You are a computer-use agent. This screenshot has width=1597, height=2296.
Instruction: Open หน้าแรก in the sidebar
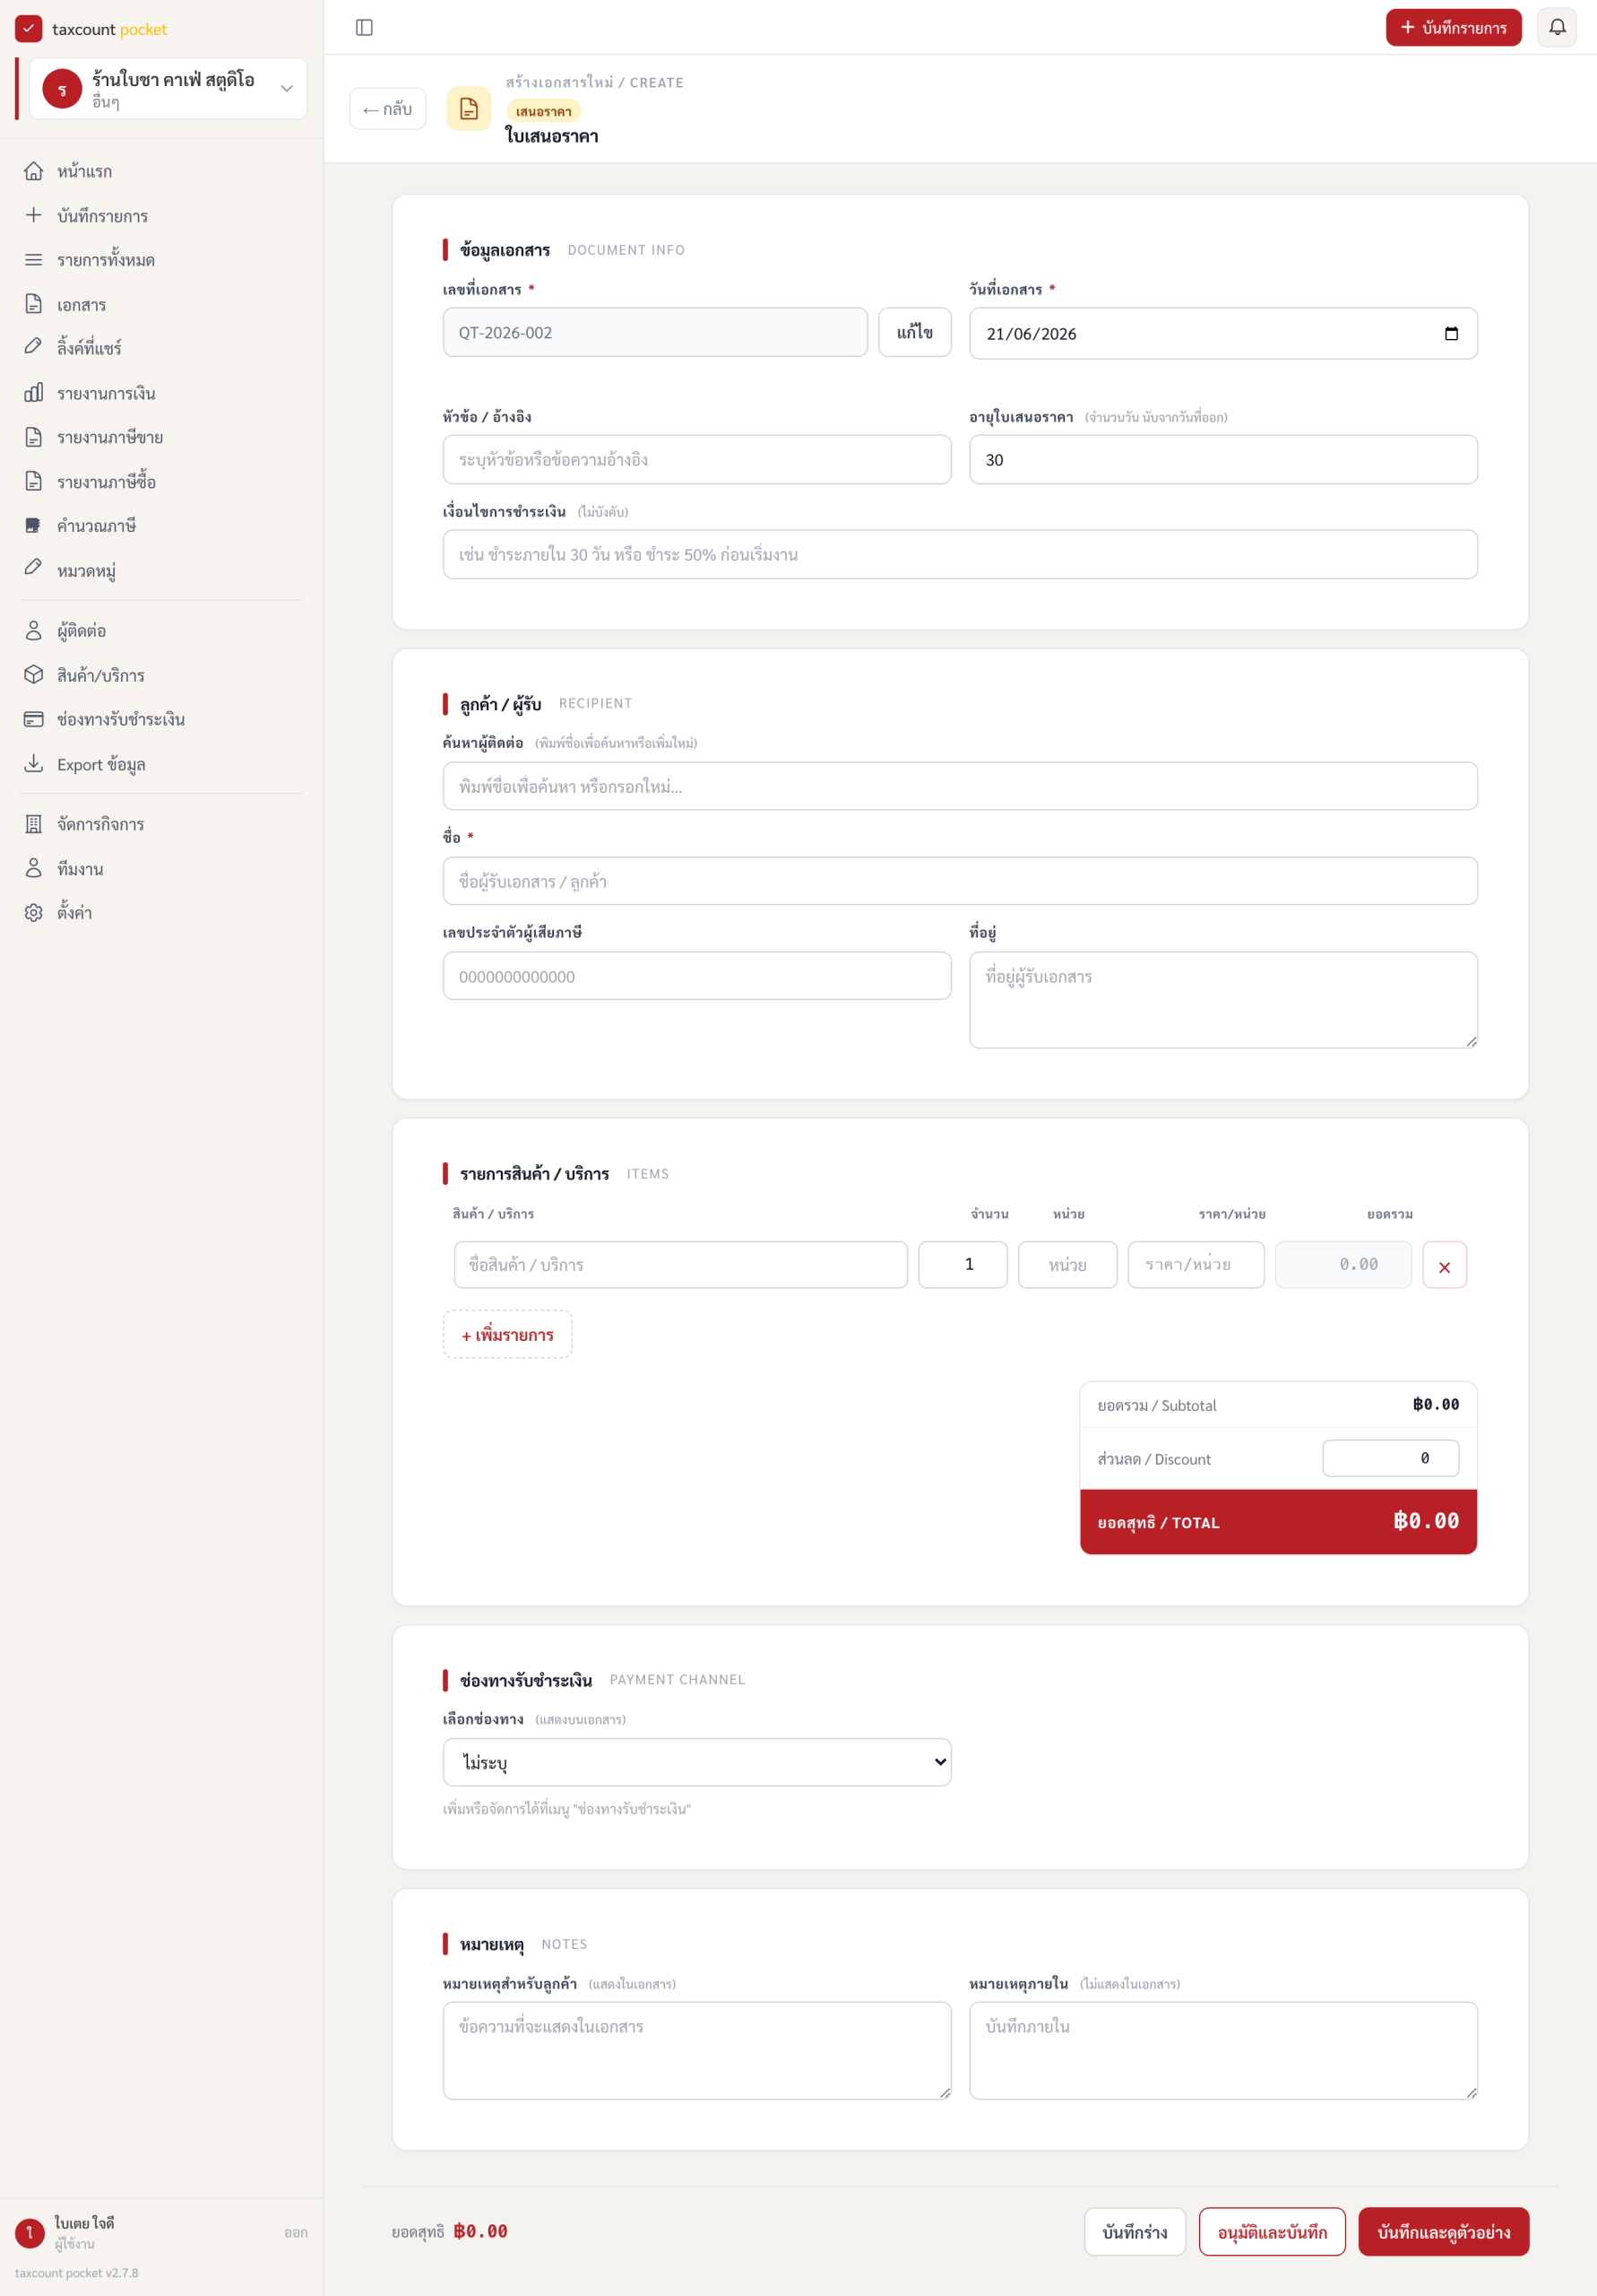pos(162,171)
